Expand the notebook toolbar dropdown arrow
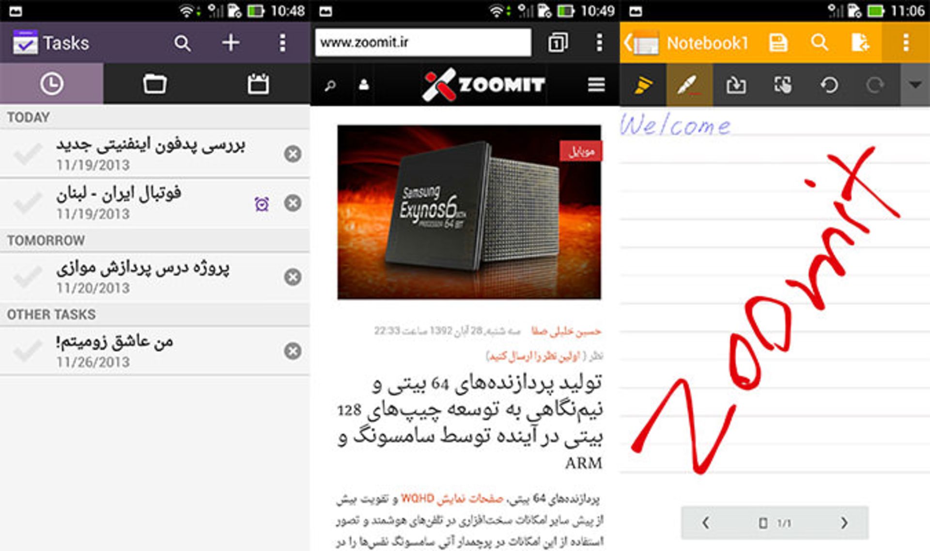Image resolution: width=930 pixels, height=551 pixels. pos(914,85)
